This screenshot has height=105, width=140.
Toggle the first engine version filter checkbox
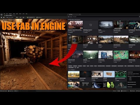pyautogui.click(x=129, y=78)
